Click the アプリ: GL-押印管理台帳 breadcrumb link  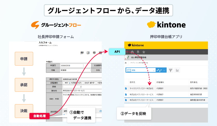pyautogui.click(x=139, y=63)
